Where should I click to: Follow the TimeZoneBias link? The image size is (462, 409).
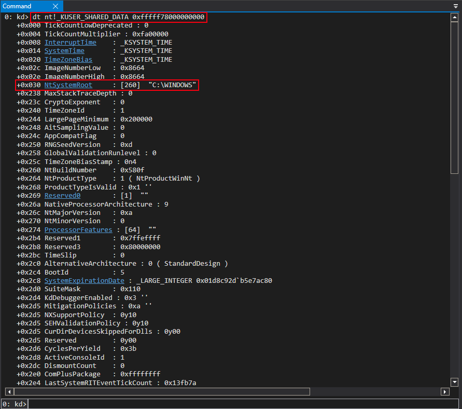(x=68, y=60)
